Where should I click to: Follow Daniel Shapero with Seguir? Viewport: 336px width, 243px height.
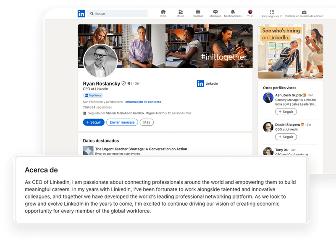[286, 137]
